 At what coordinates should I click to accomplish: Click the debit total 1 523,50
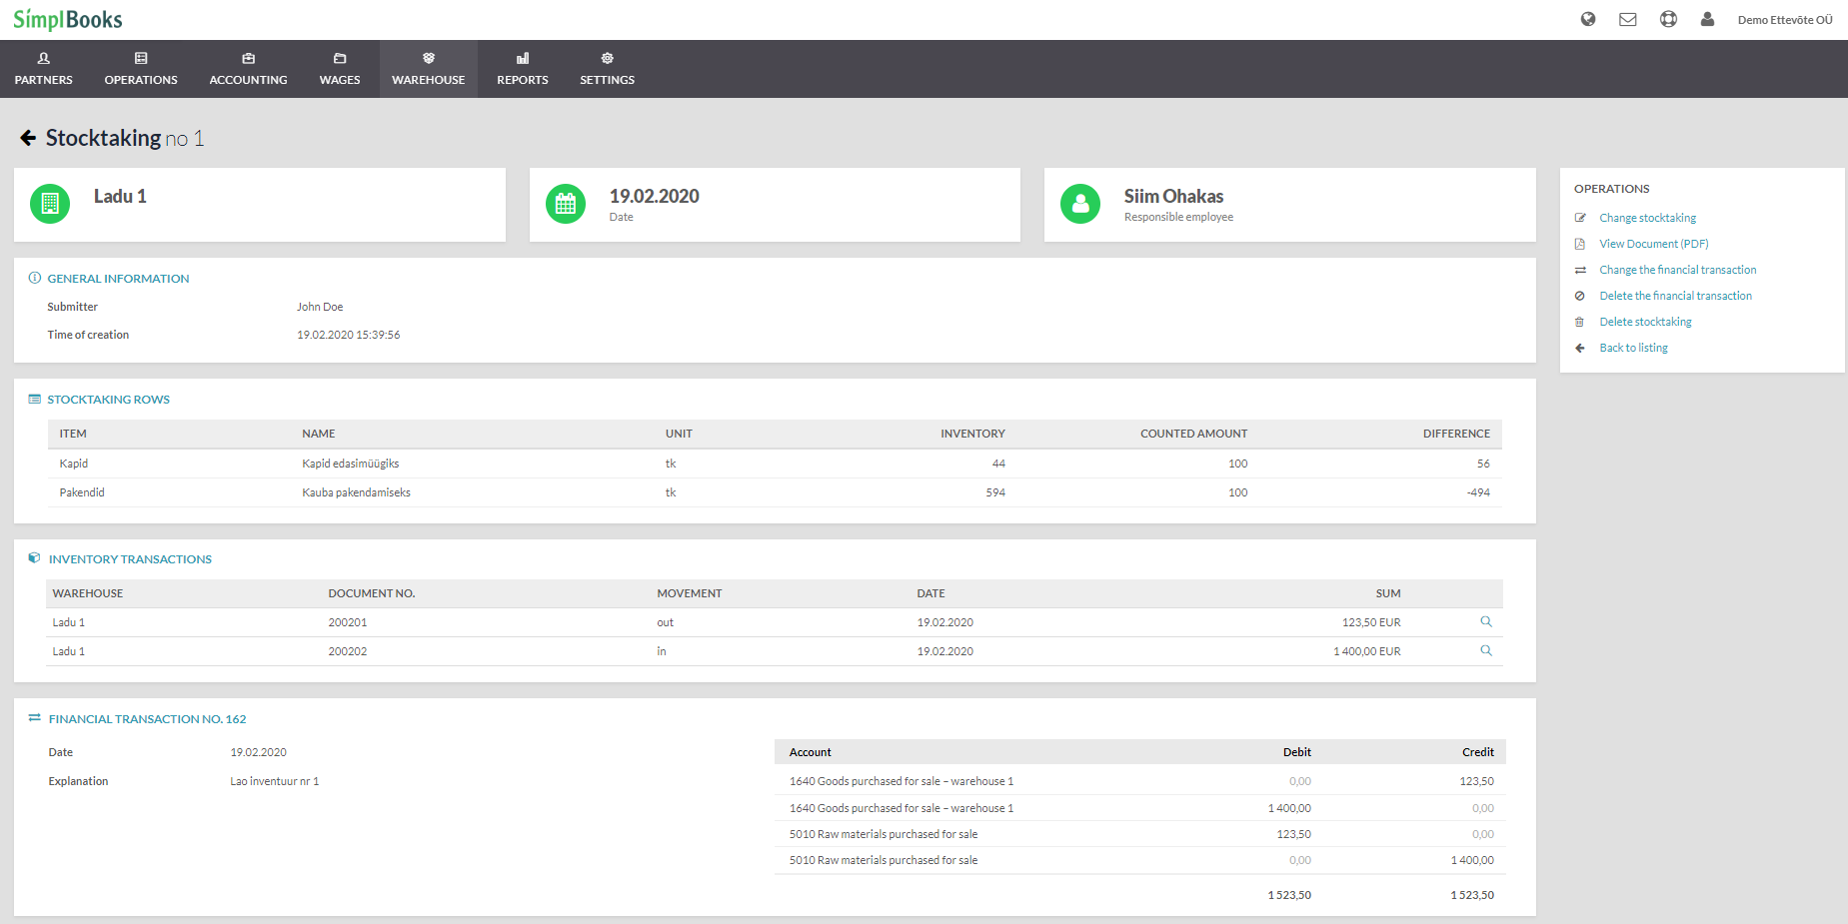click(x=1289, y=895)
